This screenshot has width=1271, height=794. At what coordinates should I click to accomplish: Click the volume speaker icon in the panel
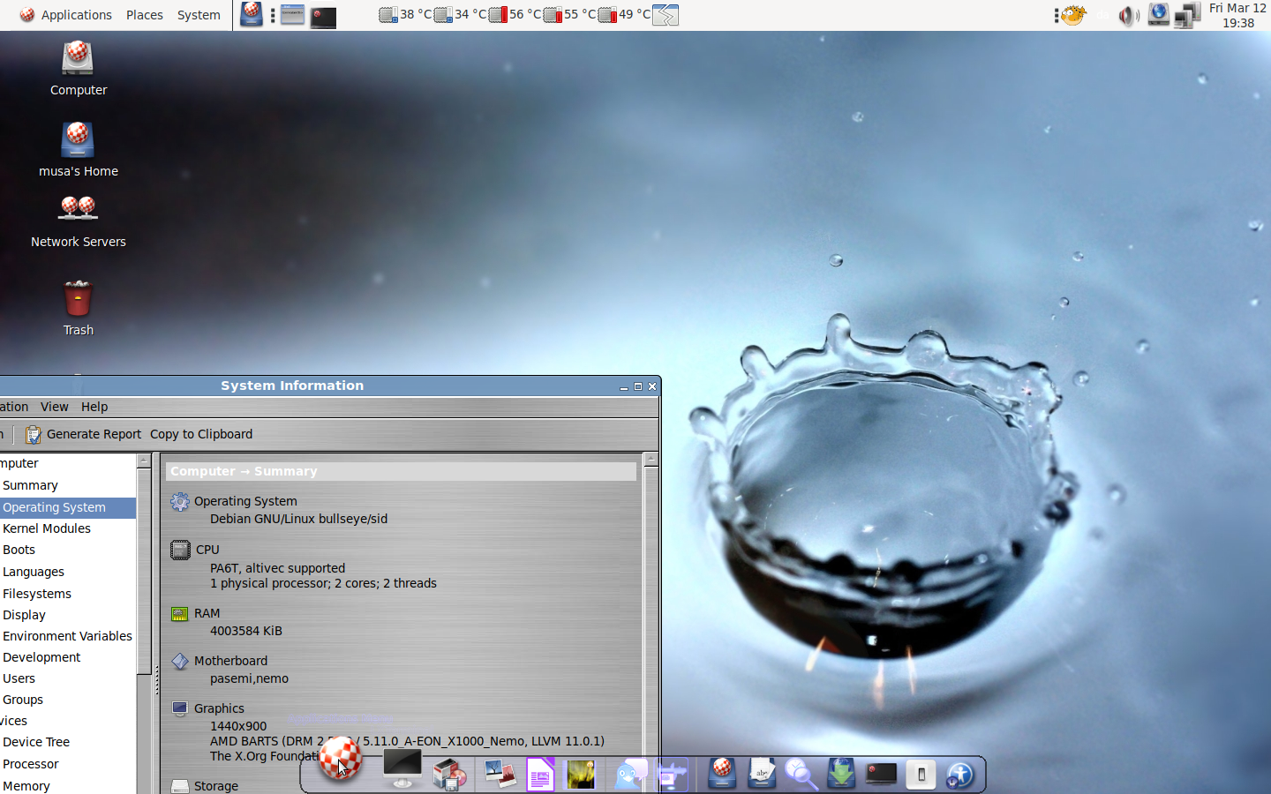point(1128,15)
